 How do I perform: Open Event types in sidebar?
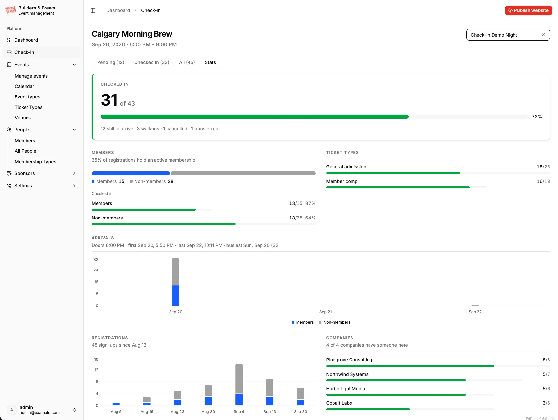tap(27, 97)
